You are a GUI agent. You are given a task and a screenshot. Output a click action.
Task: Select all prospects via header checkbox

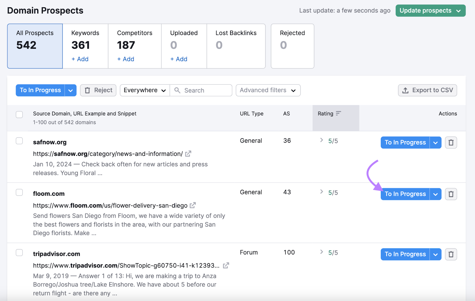point(19,115)
